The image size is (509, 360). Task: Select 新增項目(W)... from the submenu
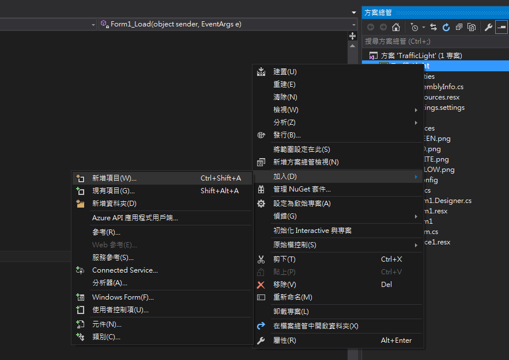click(x=114, y=178)
